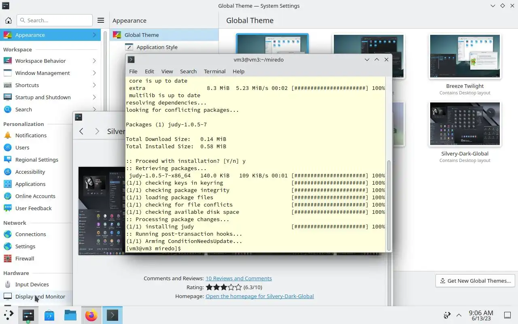The width and height of the screenshot is (518, 324).
Task: Expand the Window Management chevron
Action: click(94, 73)
